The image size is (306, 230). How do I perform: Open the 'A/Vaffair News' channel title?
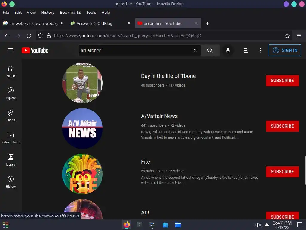159,116
